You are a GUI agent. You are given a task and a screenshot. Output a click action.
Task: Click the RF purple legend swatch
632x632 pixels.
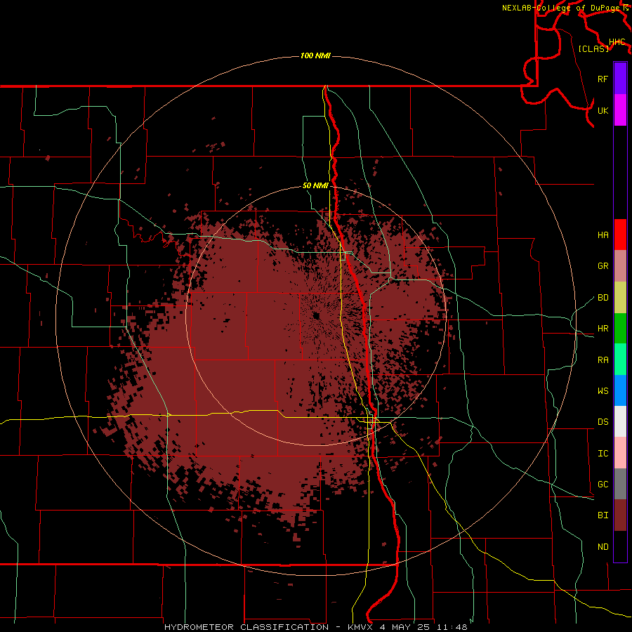tap(620, 79)
